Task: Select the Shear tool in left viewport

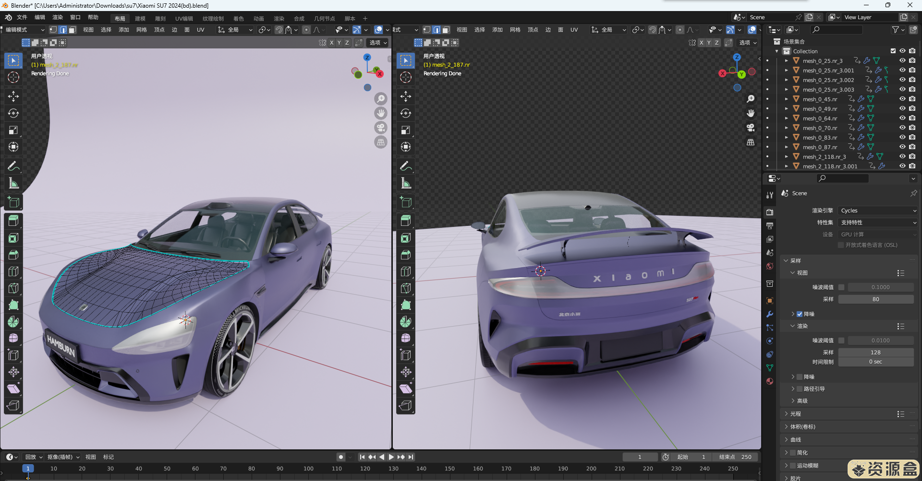Action: 13,389
